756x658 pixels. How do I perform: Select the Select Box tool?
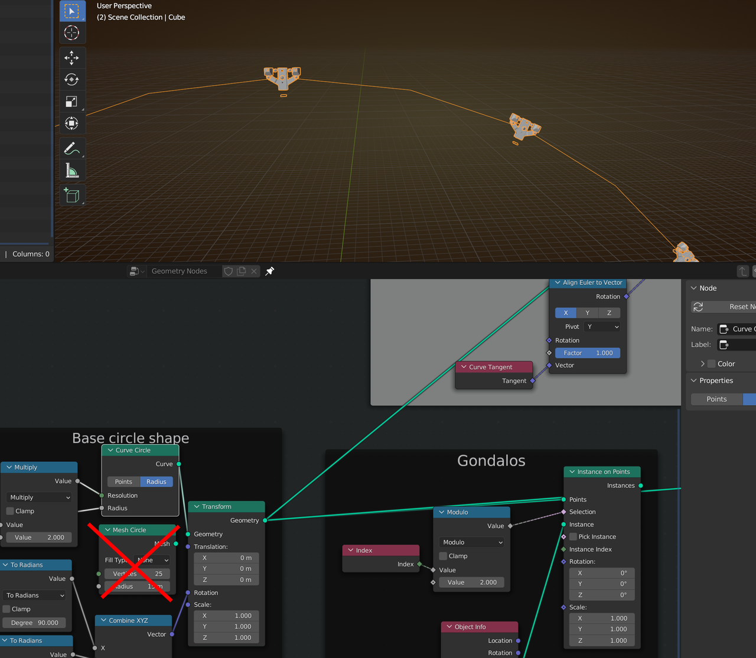coord(72,11)
